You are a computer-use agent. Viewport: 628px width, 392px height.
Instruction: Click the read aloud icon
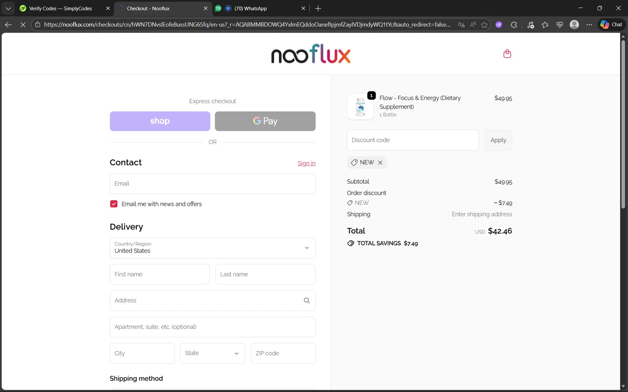(x=473, y=25)
